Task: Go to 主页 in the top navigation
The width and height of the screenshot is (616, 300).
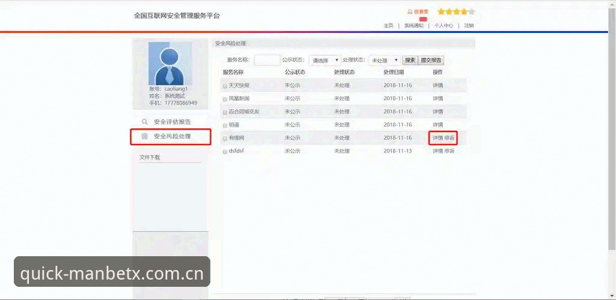Action: [x=388, y=25]
